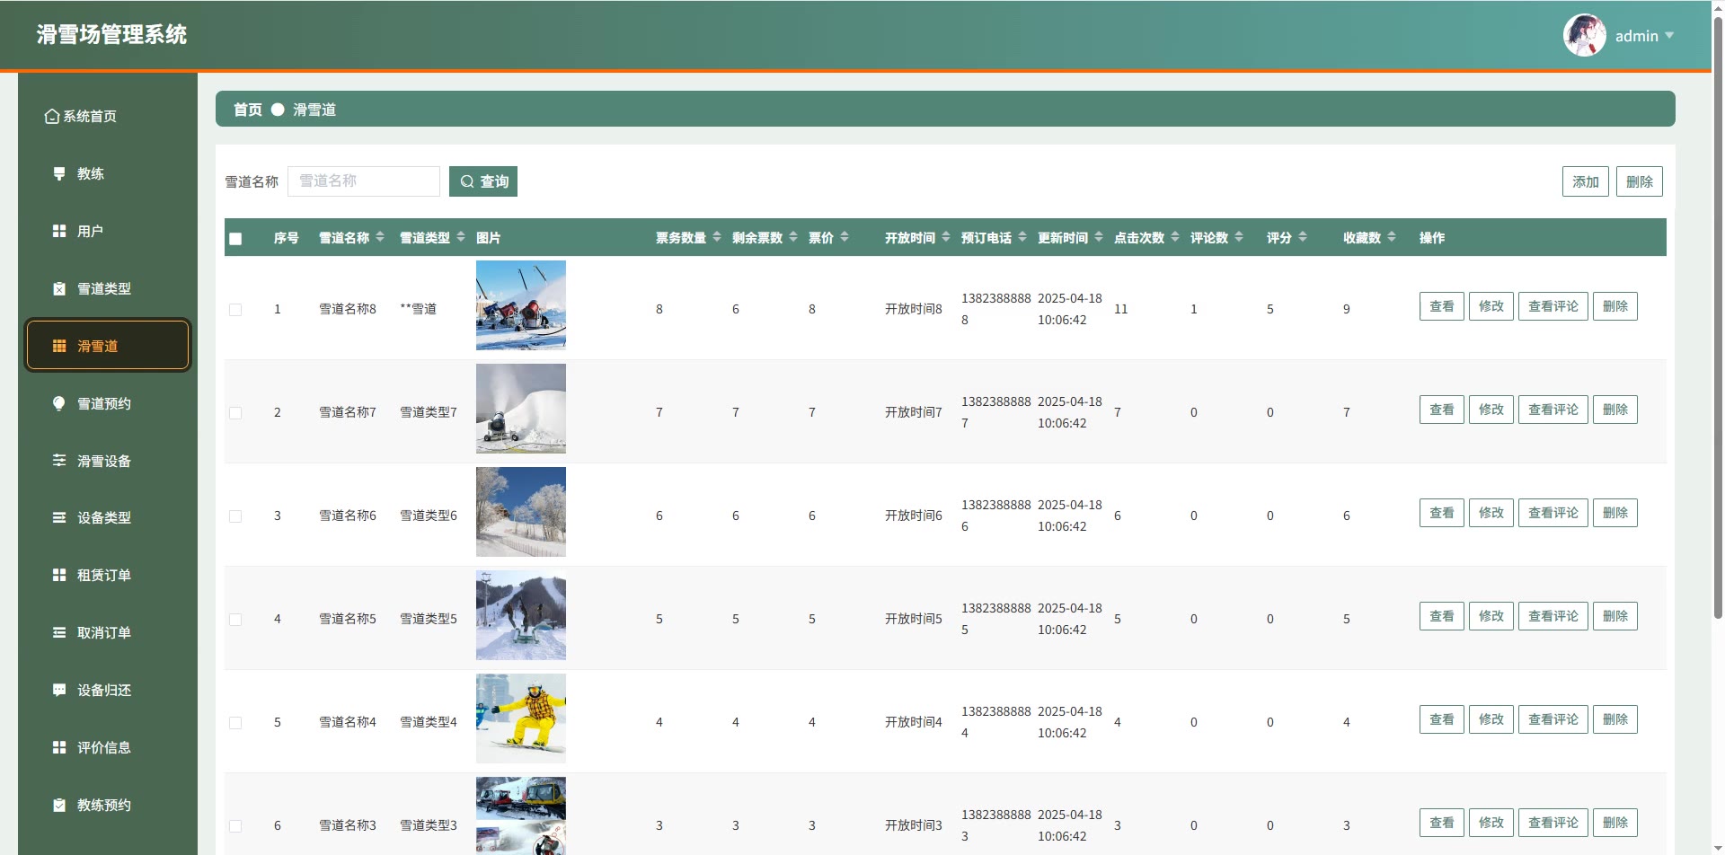
Task: Focus the 雪道名称 search input field
Action: point(364,181)
